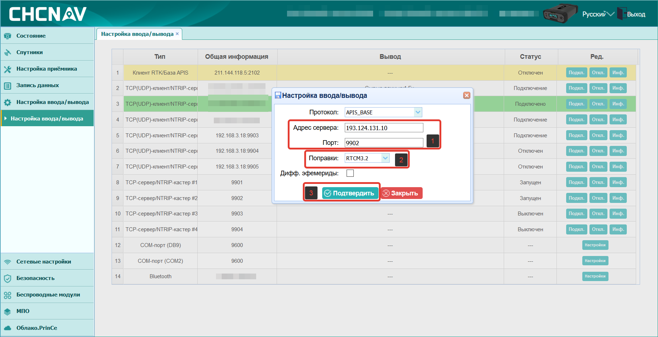
Task: Click Подкл. for TCP-сервер/NTRIP-кастер #4
Action: [x=577, y=229]
